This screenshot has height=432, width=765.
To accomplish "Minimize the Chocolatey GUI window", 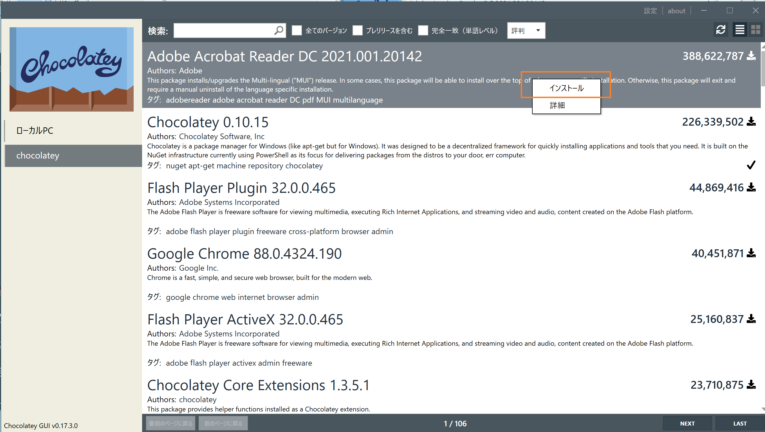I will 704,11.
